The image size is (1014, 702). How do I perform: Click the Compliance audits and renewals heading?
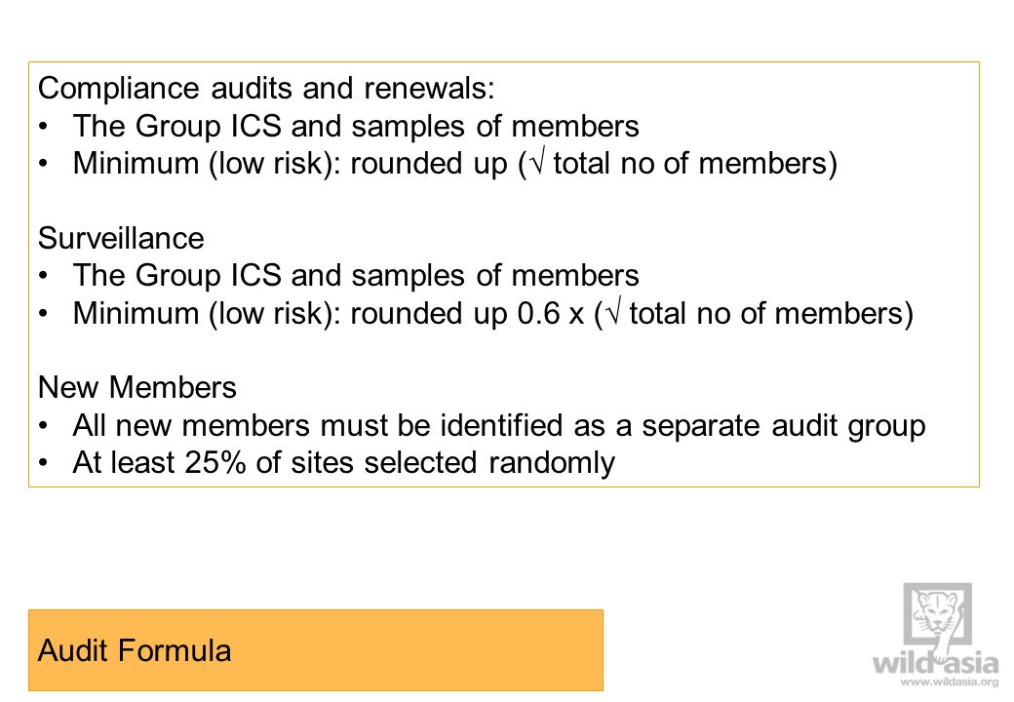pyautogui.click(x=266, y=89)
